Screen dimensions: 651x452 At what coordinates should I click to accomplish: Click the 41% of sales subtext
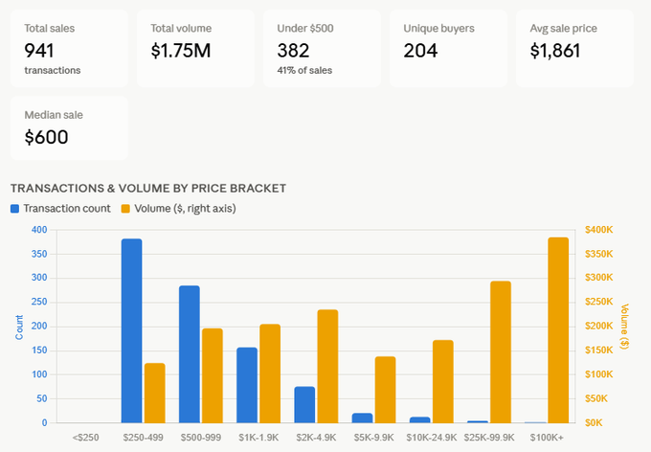point(304,70)
